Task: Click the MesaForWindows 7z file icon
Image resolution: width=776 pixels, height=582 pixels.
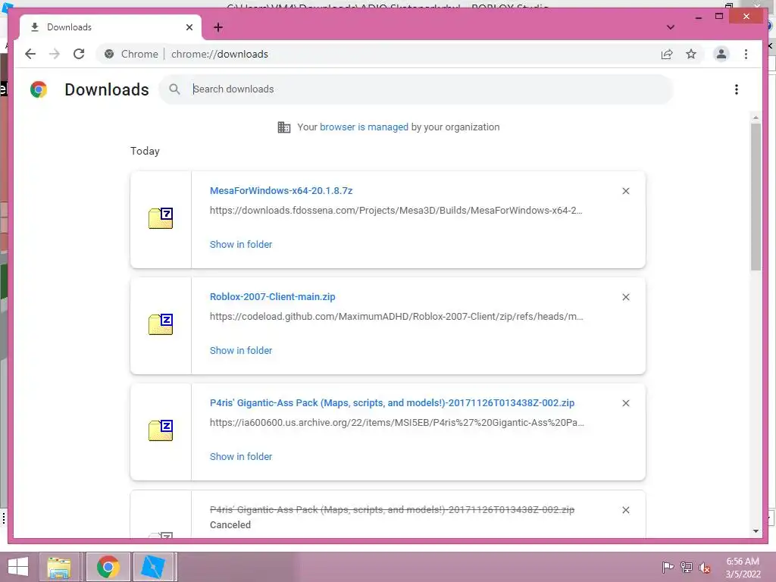Action: (x=161, y=218)
